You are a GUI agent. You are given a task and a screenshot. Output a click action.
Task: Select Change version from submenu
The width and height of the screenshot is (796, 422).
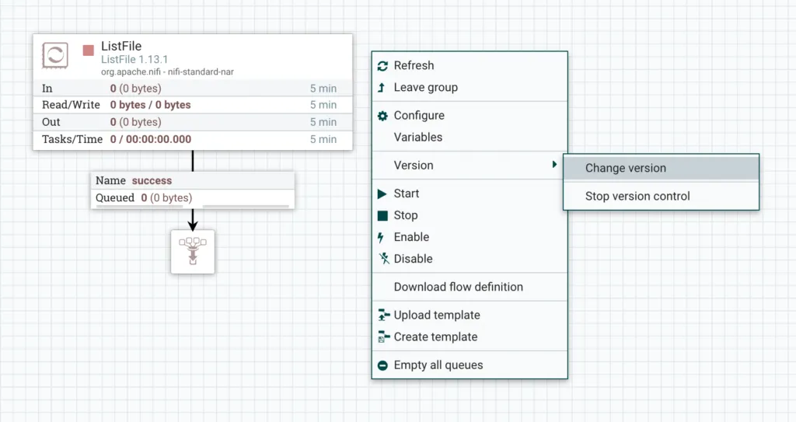(625, 168)
